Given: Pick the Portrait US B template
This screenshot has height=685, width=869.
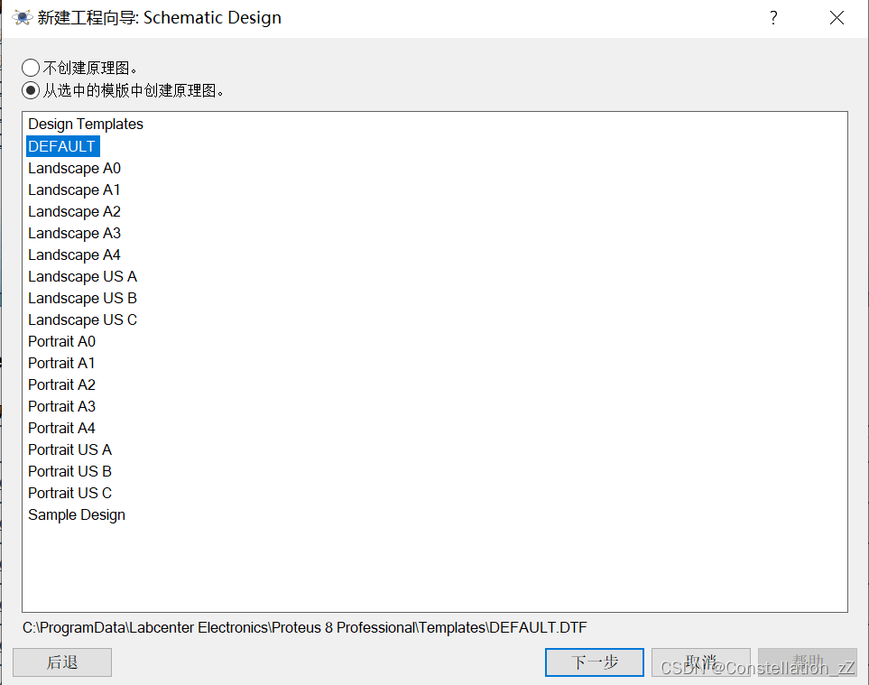Looking at the screenshot, I should coord(69,470).
